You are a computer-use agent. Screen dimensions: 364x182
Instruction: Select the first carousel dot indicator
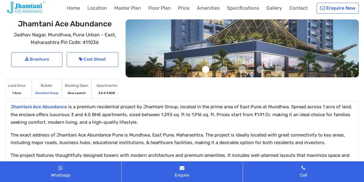(x=206, y=69)
